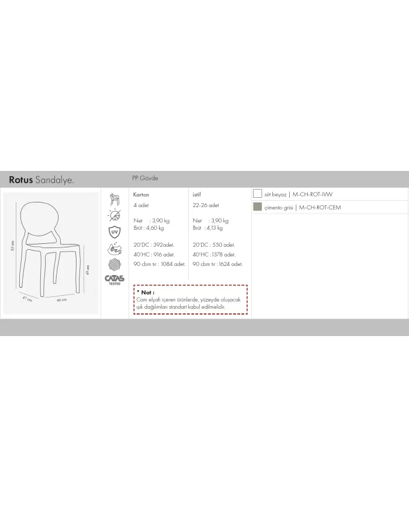Click the 22-26 adet stacking quantity

click(x=206, y=205)
